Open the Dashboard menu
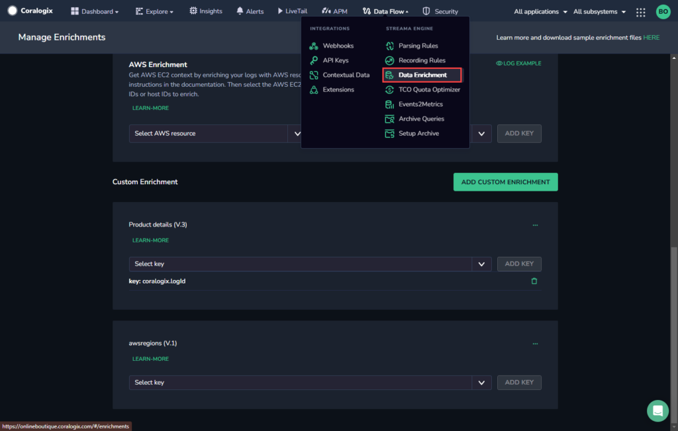This screenshot has height=431, width=678. (x=95, y=11)
